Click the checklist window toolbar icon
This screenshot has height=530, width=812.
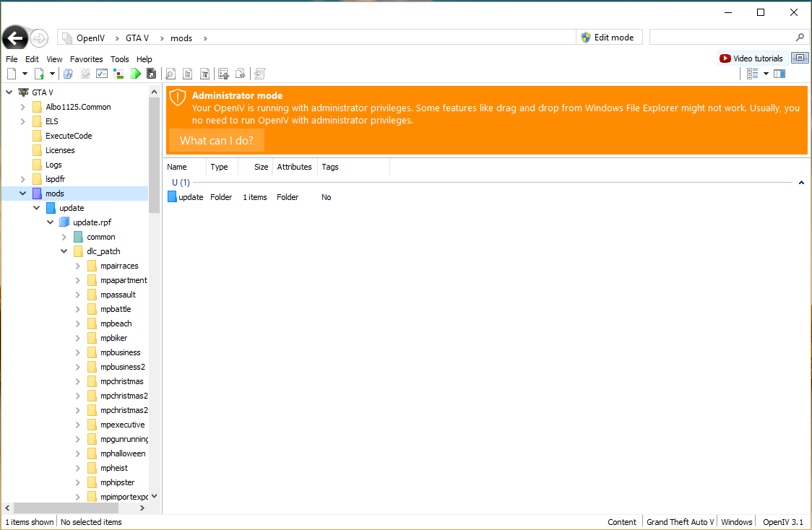coord(102,74)
